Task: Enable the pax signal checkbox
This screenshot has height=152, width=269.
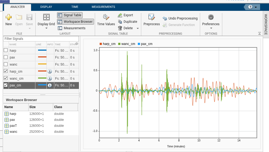Action: [6, 57]
